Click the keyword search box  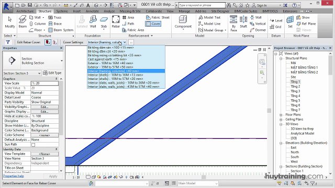[202, 5]
